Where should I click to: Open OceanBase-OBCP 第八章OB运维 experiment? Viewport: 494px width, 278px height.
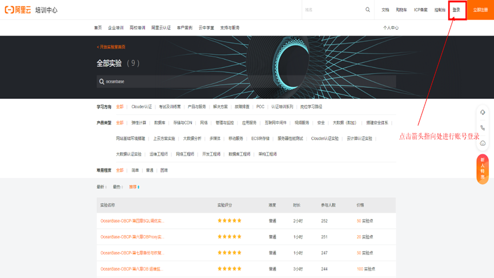click(x=132, y=269)
